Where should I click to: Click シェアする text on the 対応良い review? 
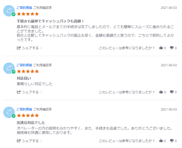[x=30, y=92]
